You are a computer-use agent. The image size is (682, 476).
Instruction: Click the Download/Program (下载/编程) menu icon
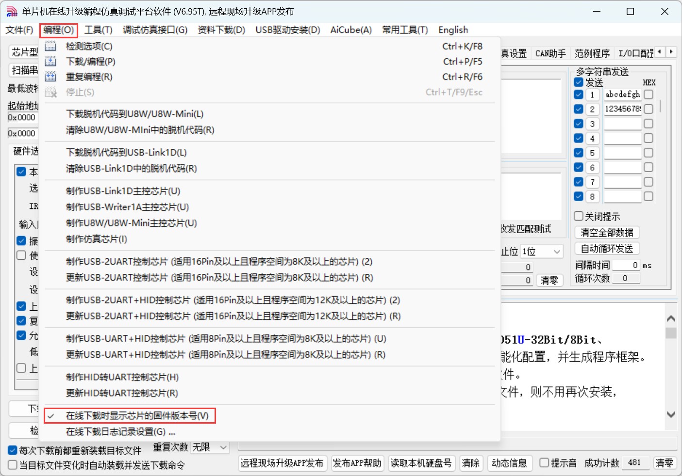pos(50,62)
